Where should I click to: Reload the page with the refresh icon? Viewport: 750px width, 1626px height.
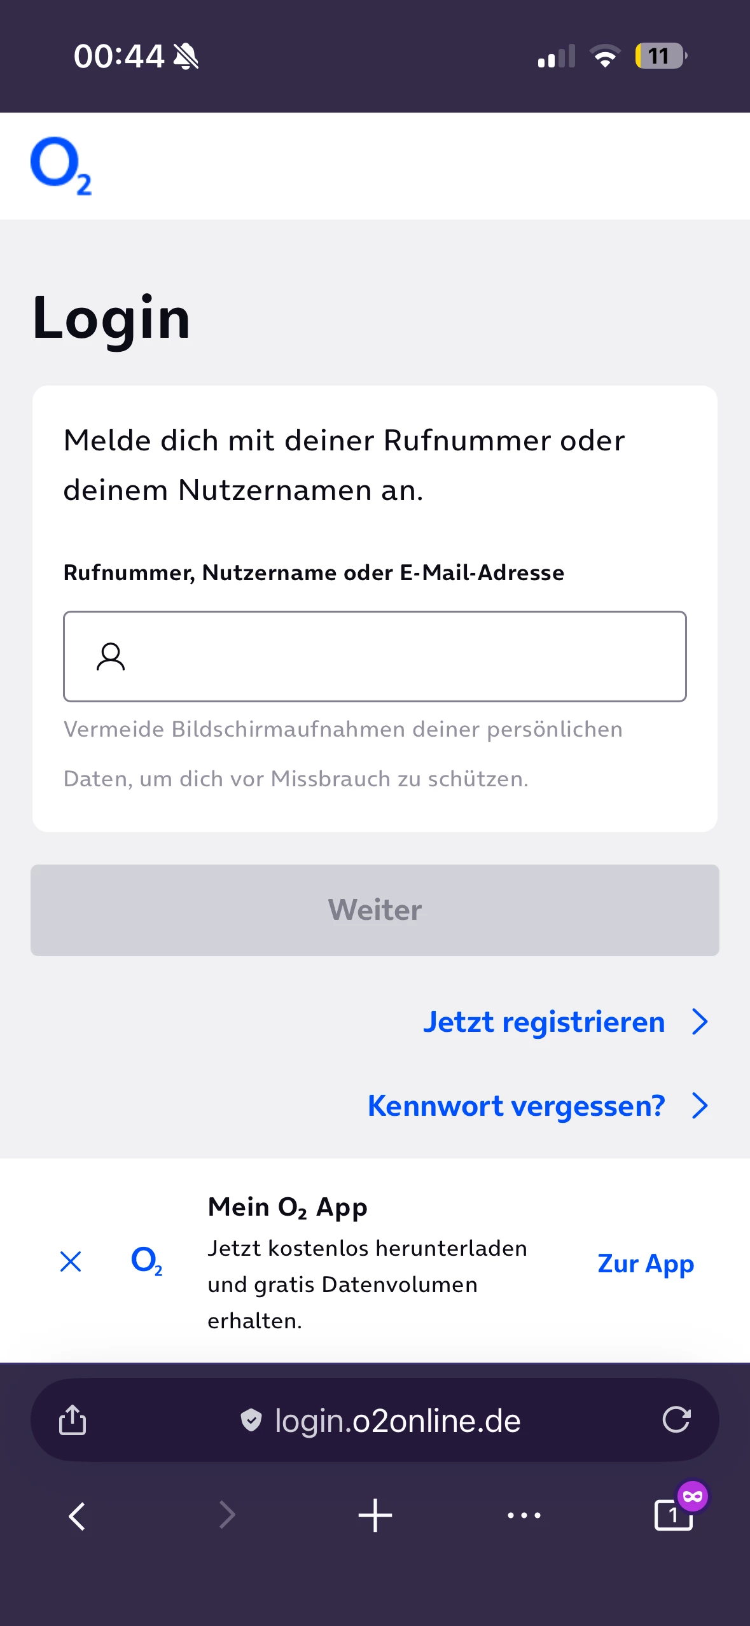pyautogui.click(x=676, y=1420)
